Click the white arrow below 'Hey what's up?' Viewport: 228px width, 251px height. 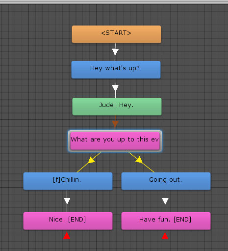115,88
